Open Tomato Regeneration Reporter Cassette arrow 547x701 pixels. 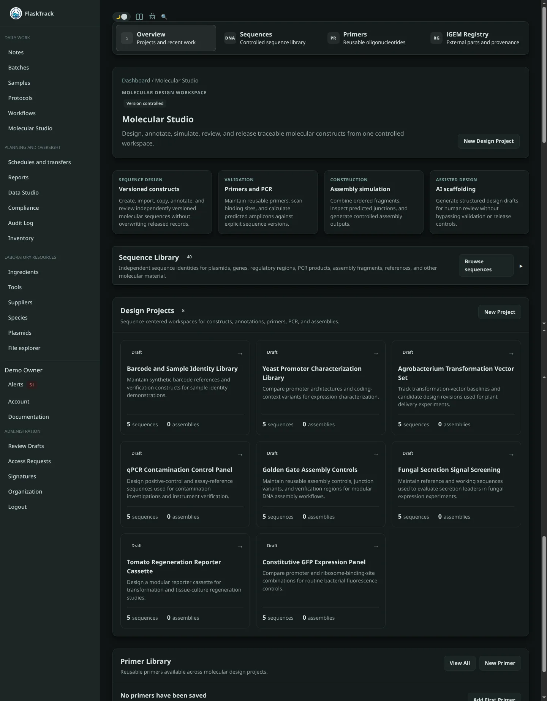click(x=240, y=547)
